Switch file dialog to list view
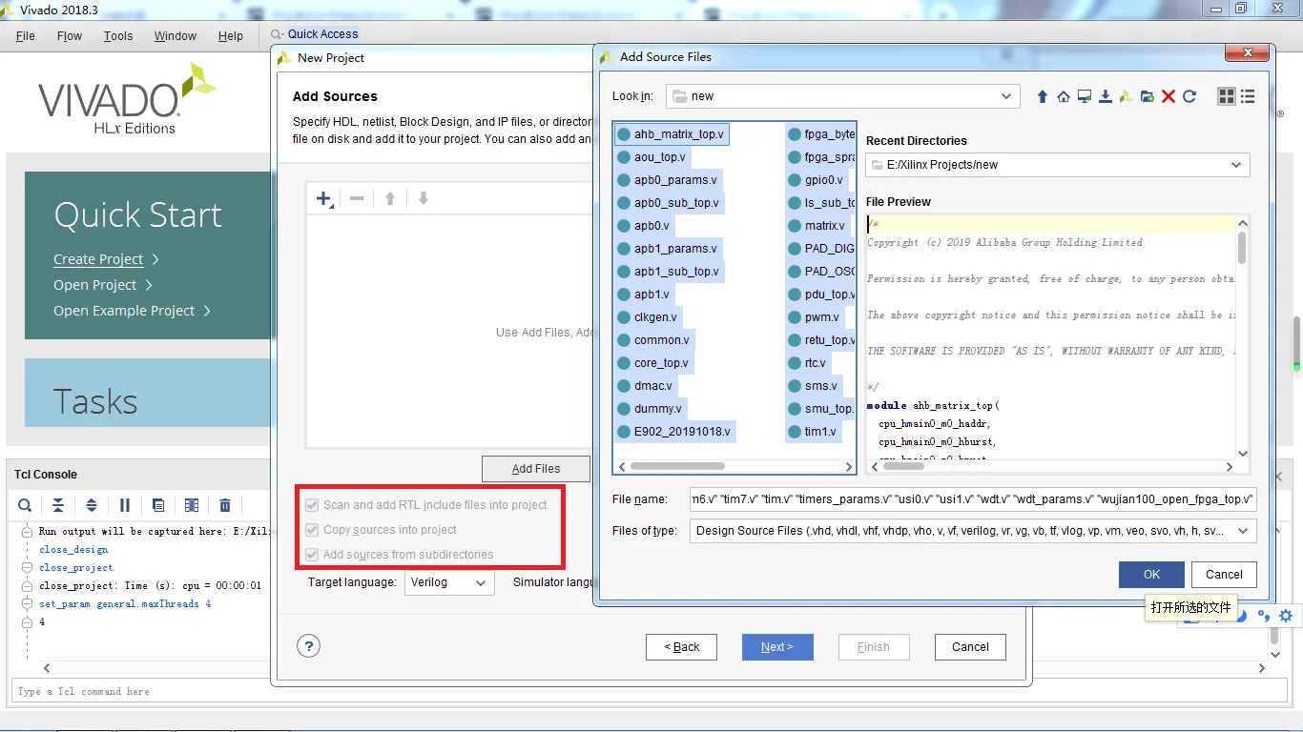The height and width of the screenshot is (732, 1303). coord(1248,96)
